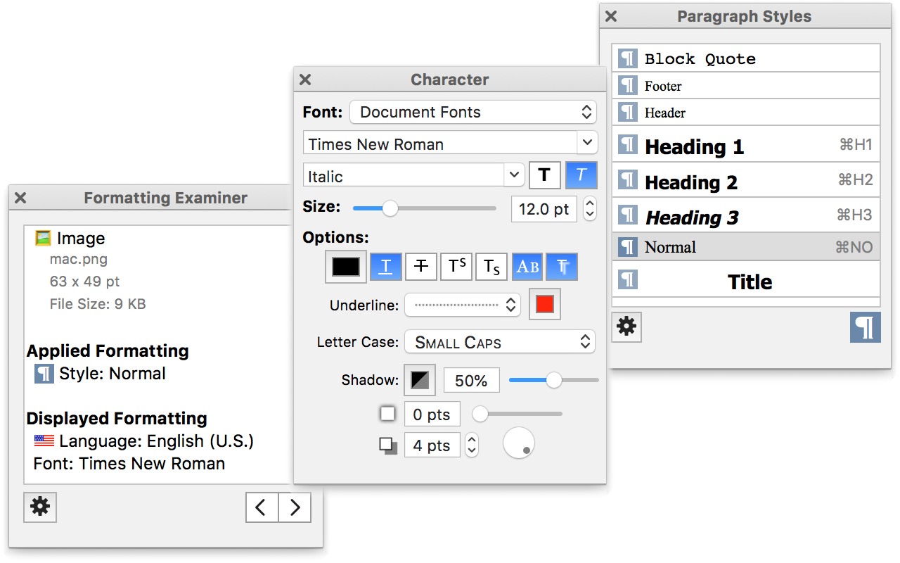Viewport: 900px width, 563px height.
Task: Disable the underline option
Action: [386, 267]
